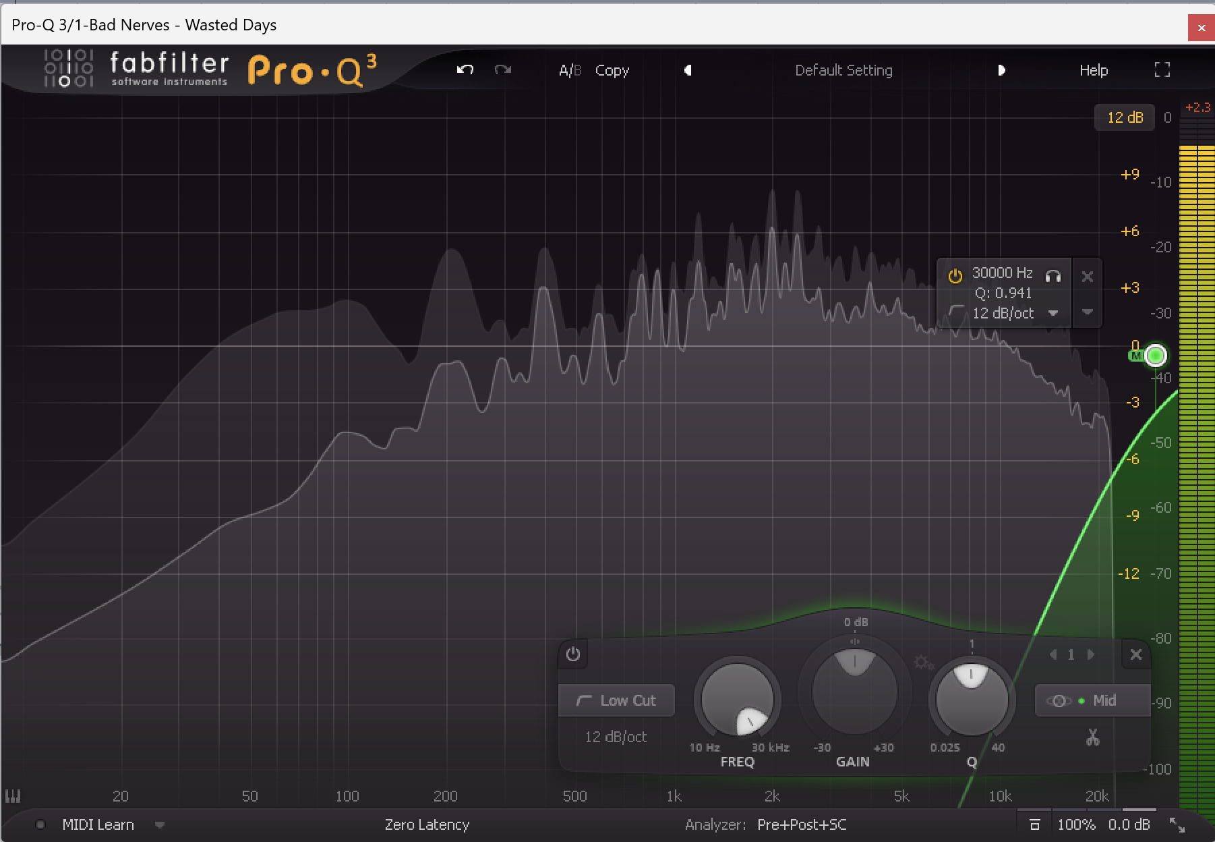Redo the last undone change
The width and height of the screenshot is (1215, 842).
(x=503, y=69)
